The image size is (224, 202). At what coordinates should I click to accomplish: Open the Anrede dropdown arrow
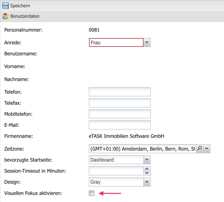pyautogui.click(x=147, y=42)
